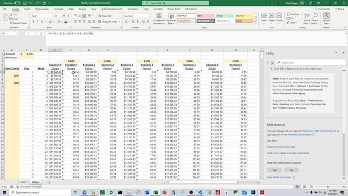Add a new sheet with plus icon
This screenshot has height=196, width=348.
click(49, 182)
